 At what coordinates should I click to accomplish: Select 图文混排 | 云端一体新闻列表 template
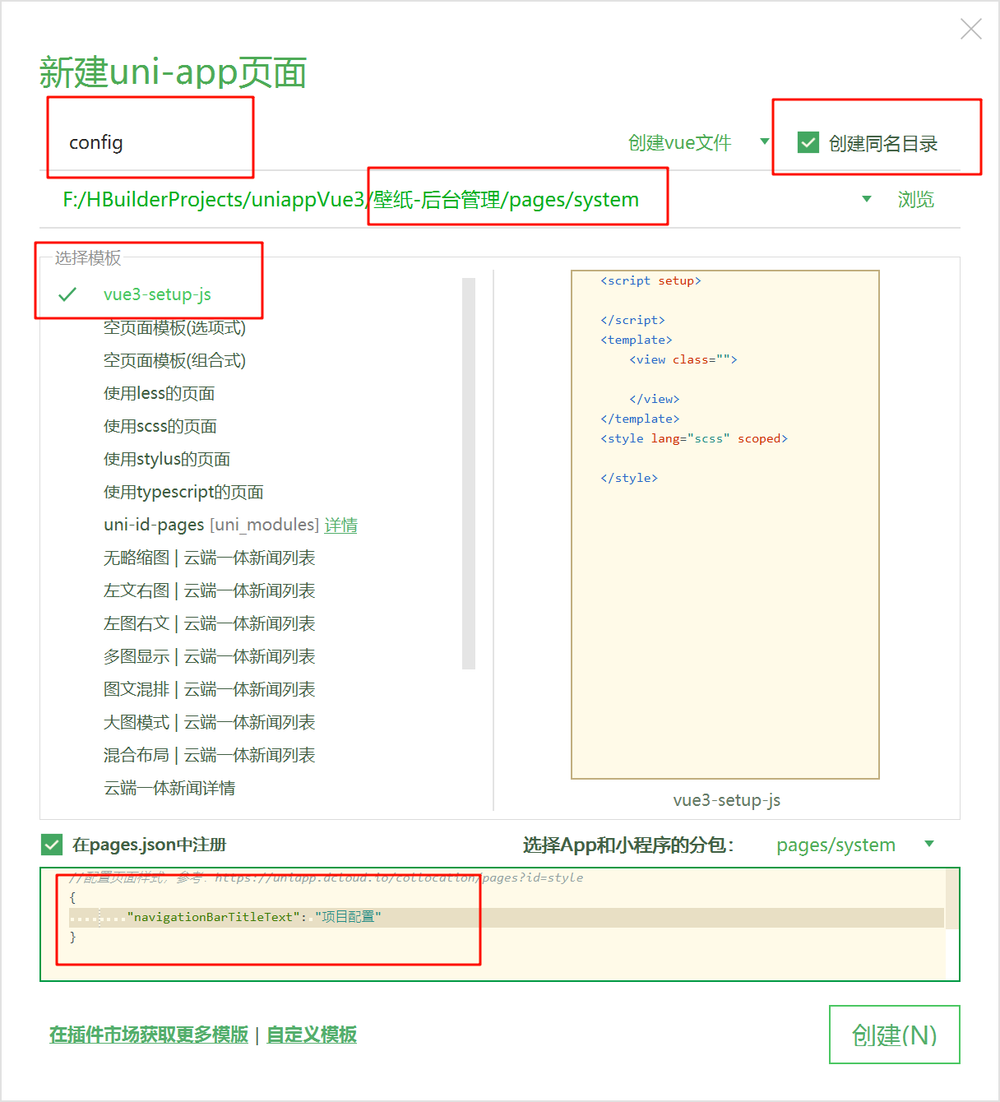point(210,689)
